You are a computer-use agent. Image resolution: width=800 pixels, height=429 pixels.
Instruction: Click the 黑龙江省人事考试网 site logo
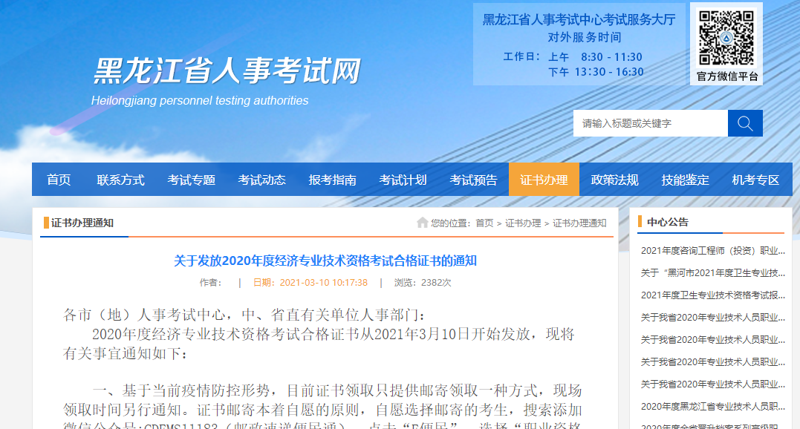click(x=227, y=71)
